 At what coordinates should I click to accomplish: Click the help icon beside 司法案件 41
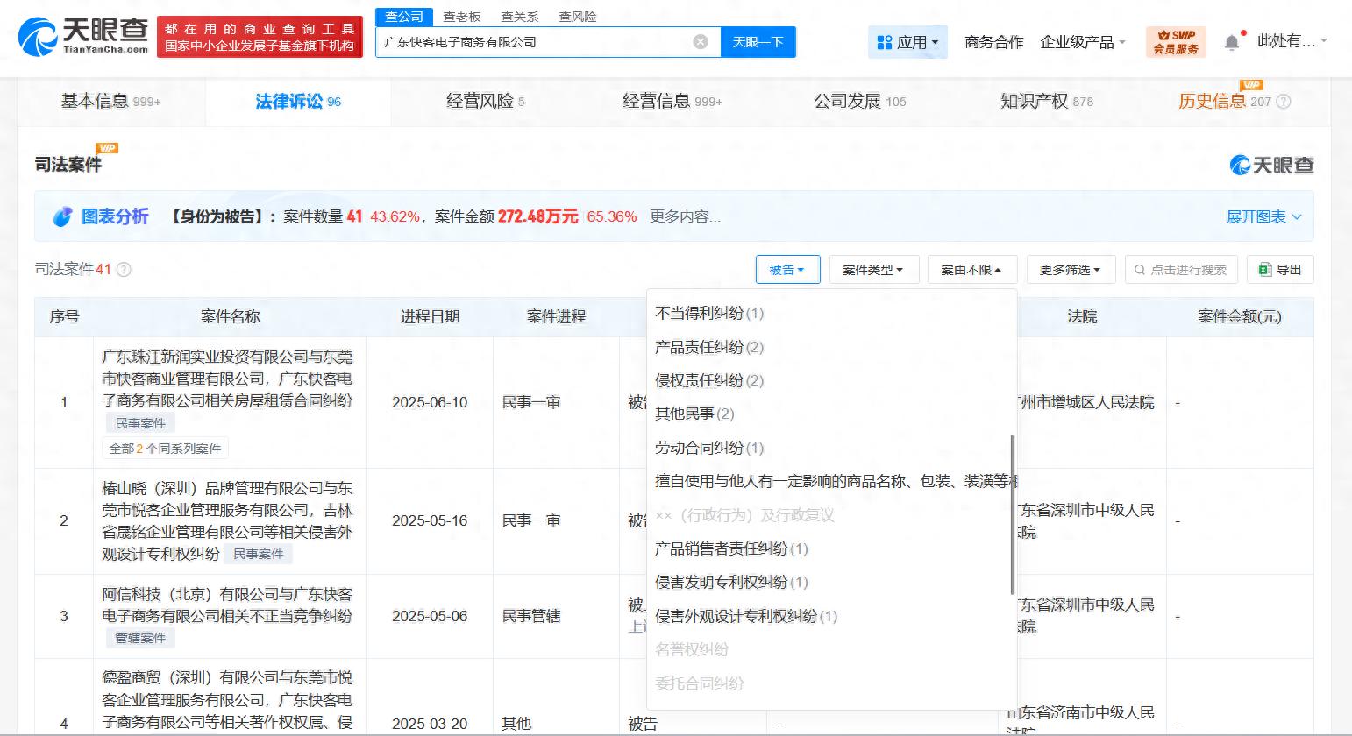pos(124,270)
